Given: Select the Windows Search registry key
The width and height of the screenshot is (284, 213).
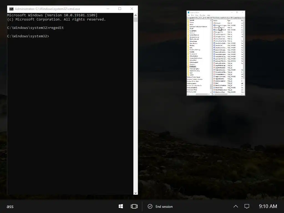Looking at the screenshot, I should tap(191, 83).
